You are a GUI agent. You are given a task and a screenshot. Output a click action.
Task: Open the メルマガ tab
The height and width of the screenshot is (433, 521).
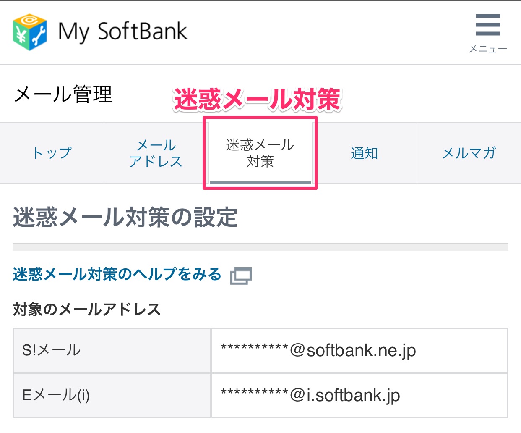click(x=469, y=153)
